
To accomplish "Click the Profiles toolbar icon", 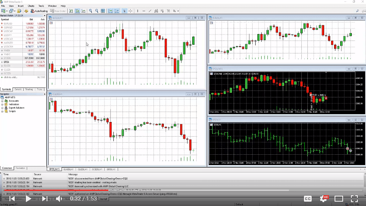I will 11,11.
